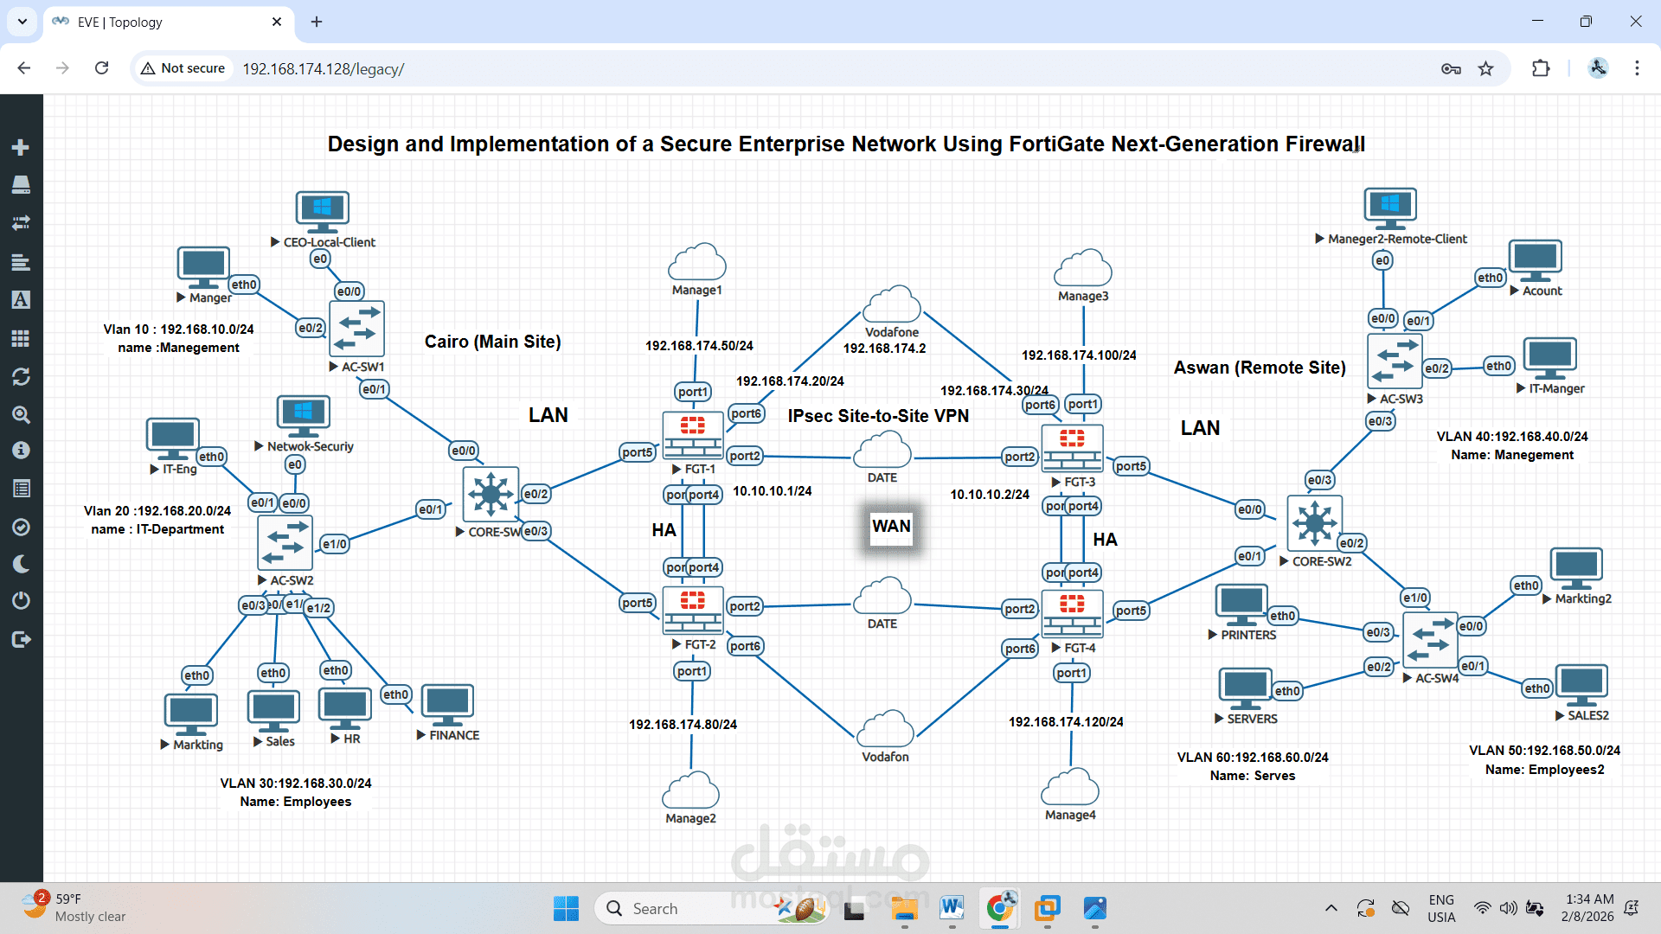This screenshot has width=1661, height=934.
Task: Click the 'Cairo (Main Site)' label
Action: pyautogui.click(x=492, y=342)
